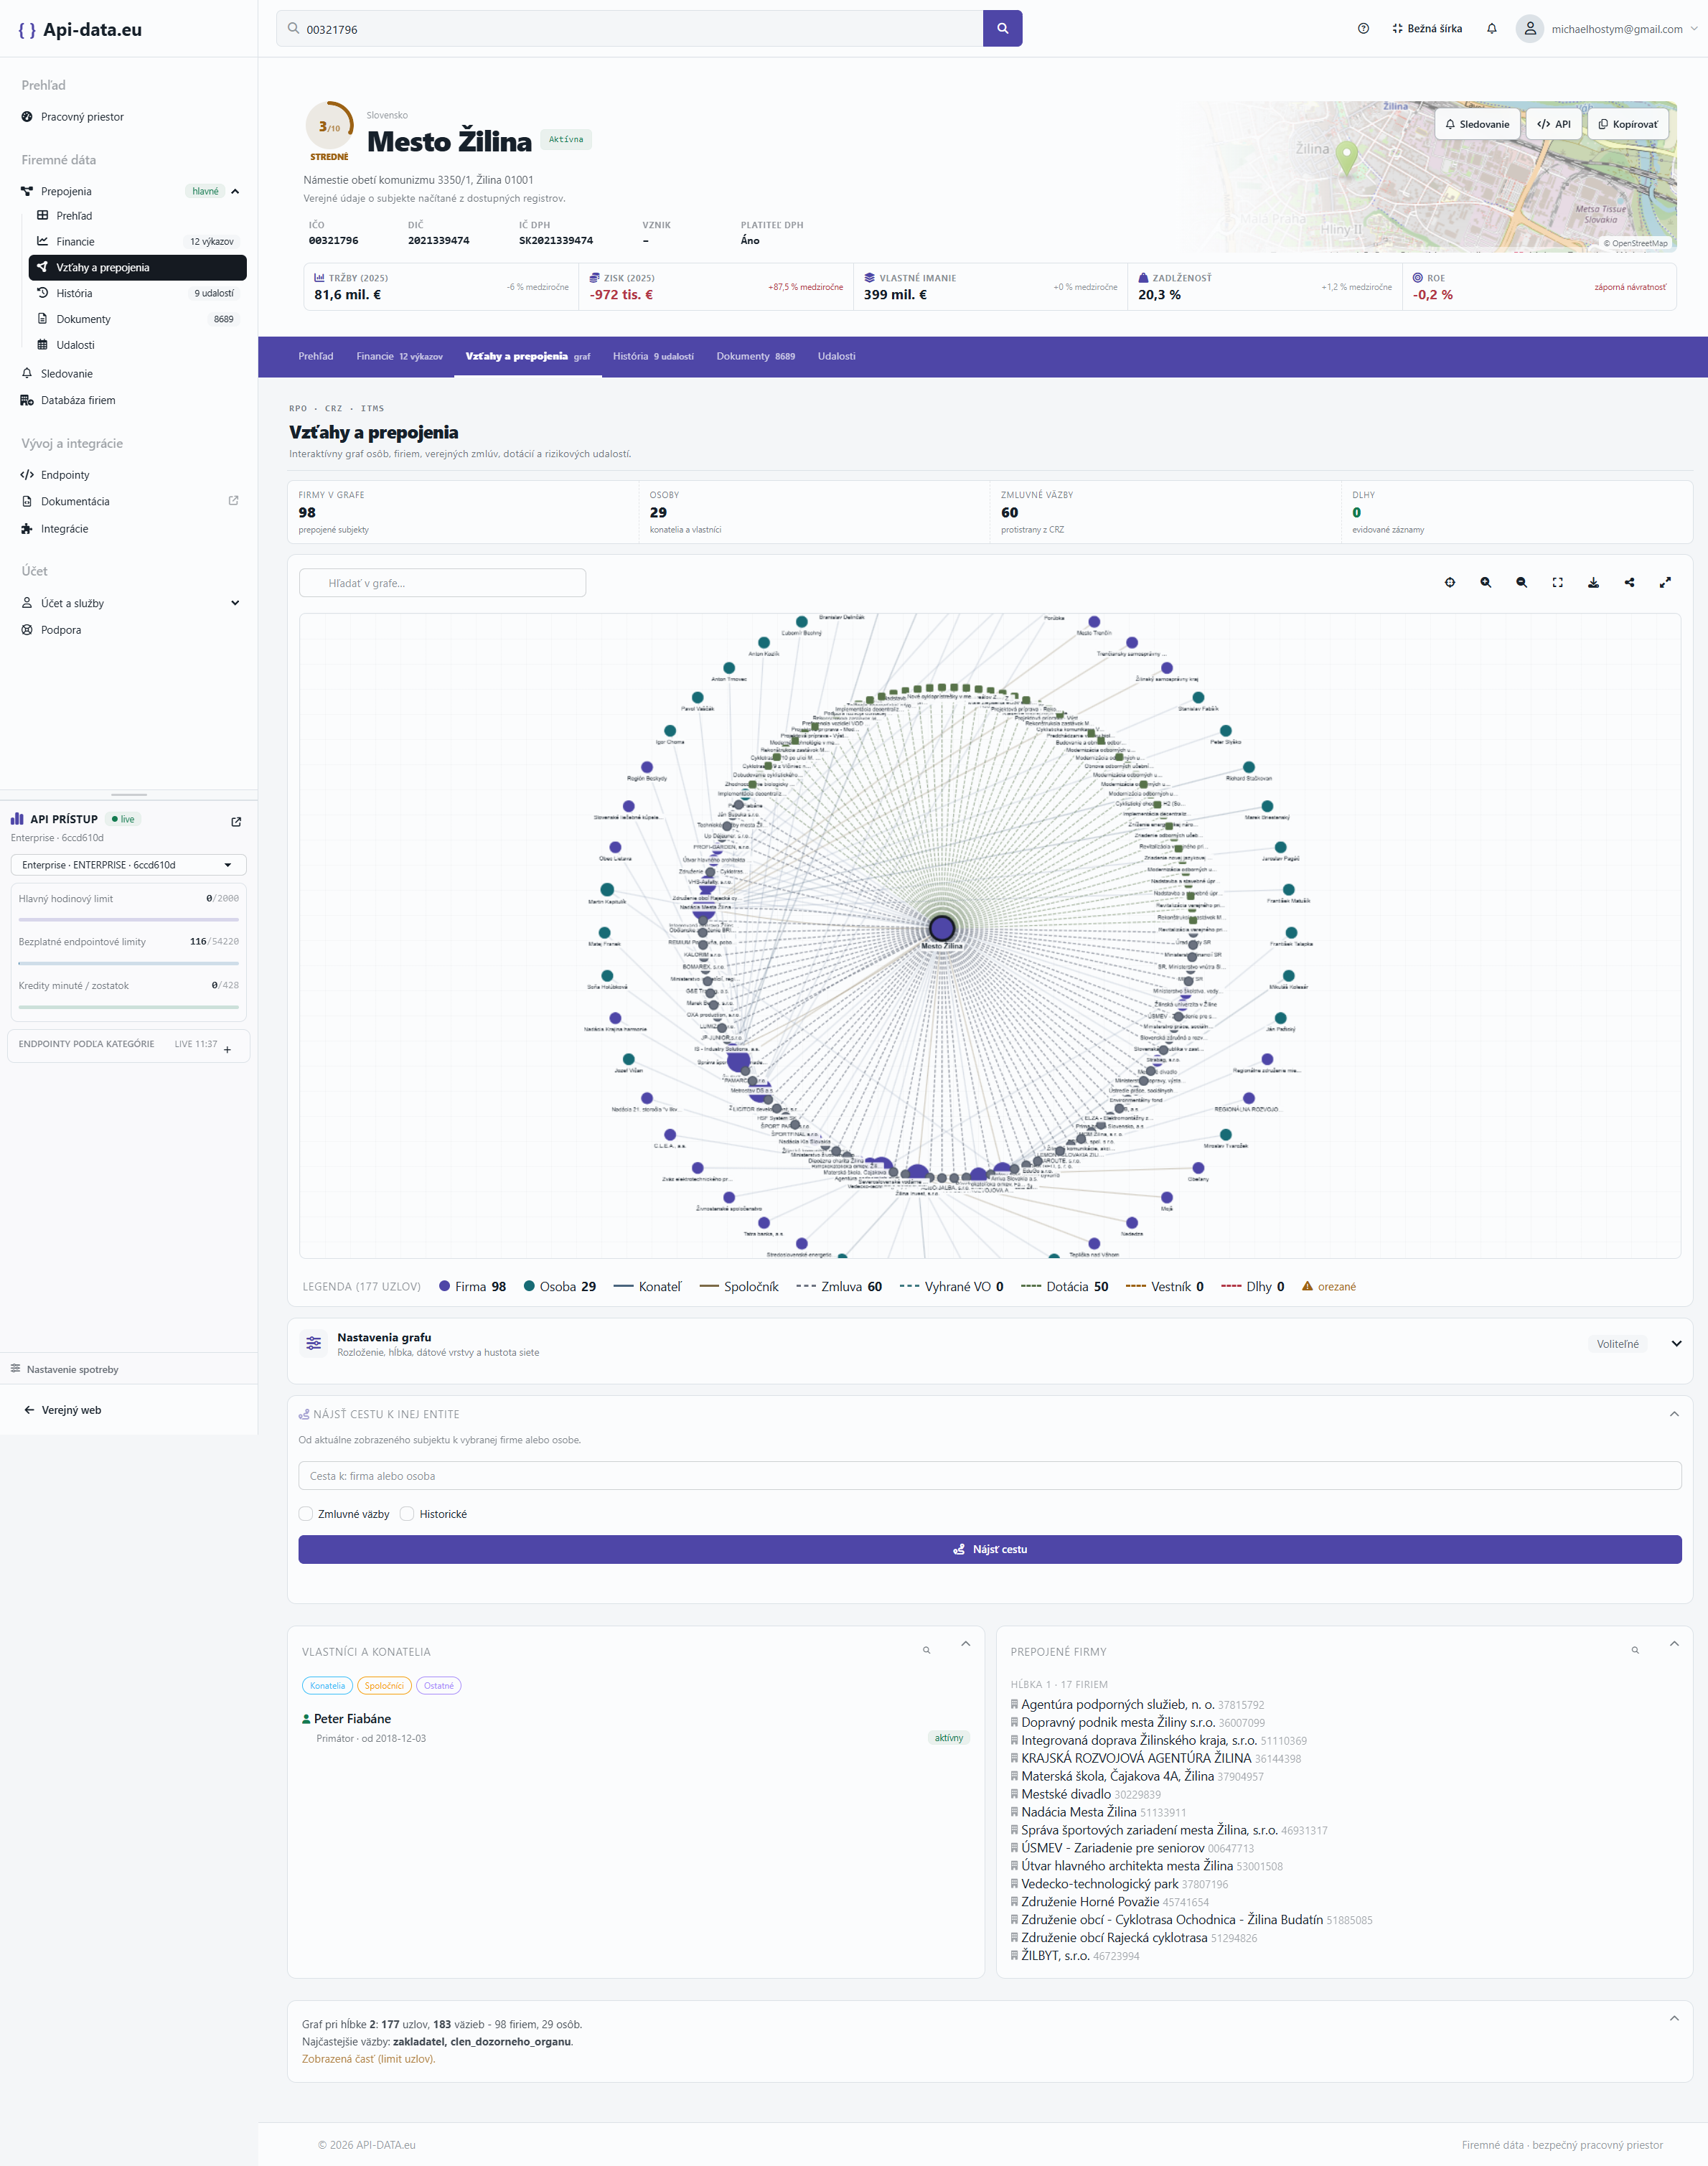Click the Hlavný hodinový limit progress bar
Image resolution: width=1708 pixels, height=2166 pixels.
pyautogui.click(x=128, y=919)
